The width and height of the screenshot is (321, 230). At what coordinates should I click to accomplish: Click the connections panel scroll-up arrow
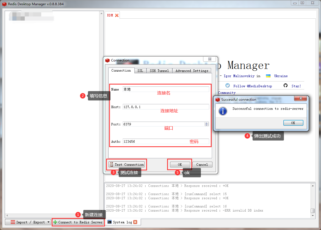[x=101, y=13]
